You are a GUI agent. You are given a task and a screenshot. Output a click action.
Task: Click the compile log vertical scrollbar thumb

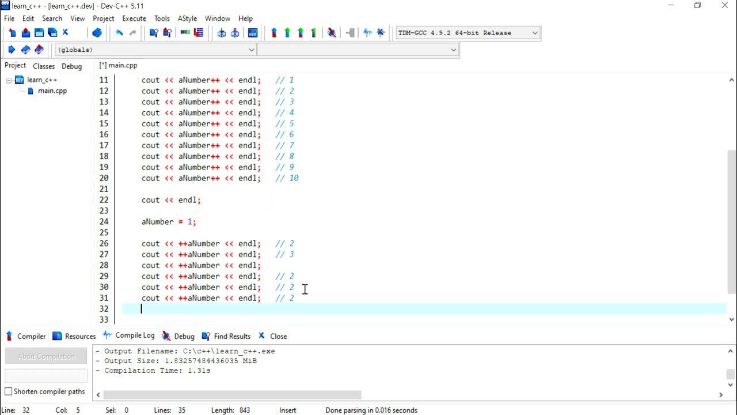(730, 374)
